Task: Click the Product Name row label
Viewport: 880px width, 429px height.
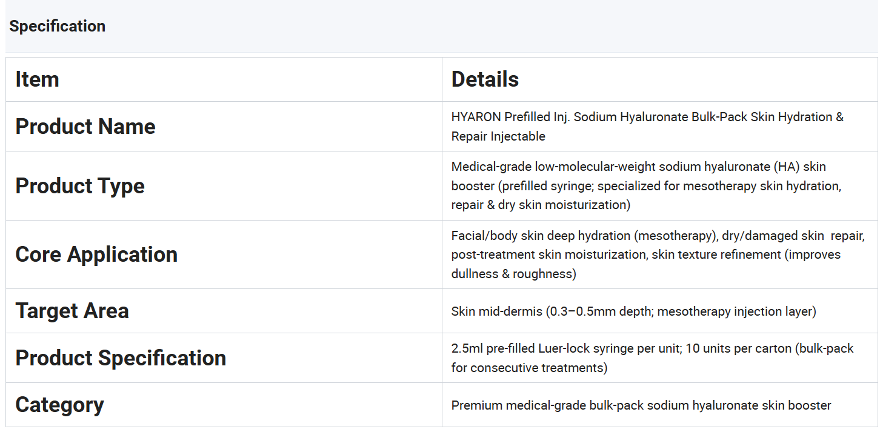Action: click(x=85, y=127)
